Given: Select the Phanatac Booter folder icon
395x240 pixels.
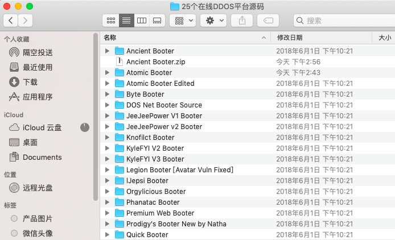Looking at the screenshot, I should (120, 202).
